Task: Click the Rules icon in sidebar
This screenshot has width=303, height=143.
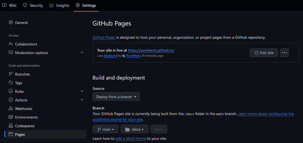Action: tap(11, 91)
